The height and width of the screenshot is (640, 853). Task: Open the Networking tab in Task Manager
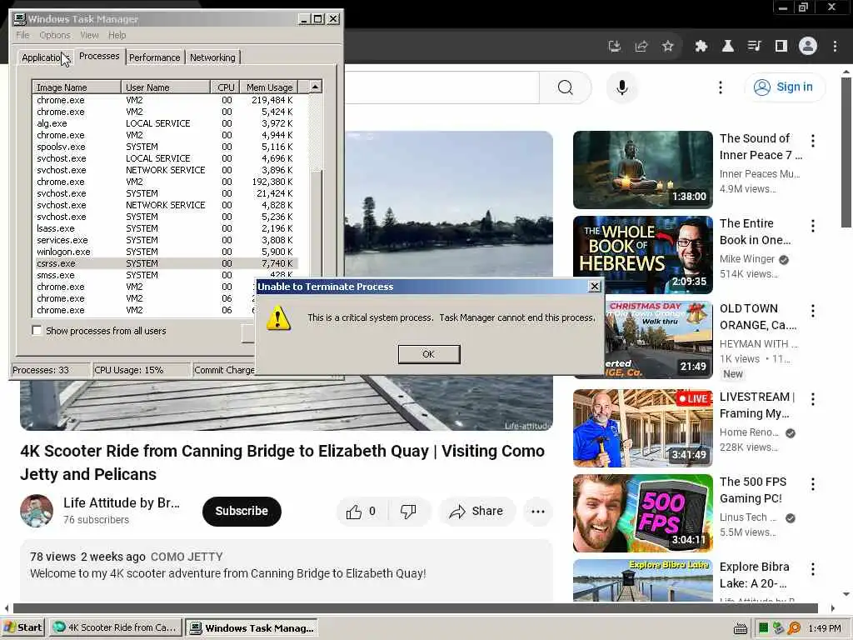(212, 57)
